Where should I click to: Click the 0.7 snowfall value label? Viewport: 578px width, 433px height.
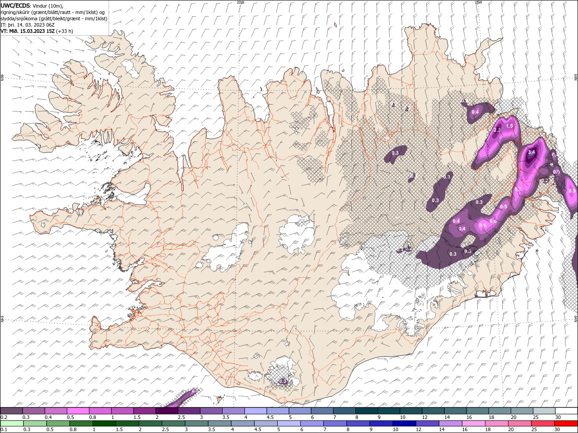[x=518, y=189]
